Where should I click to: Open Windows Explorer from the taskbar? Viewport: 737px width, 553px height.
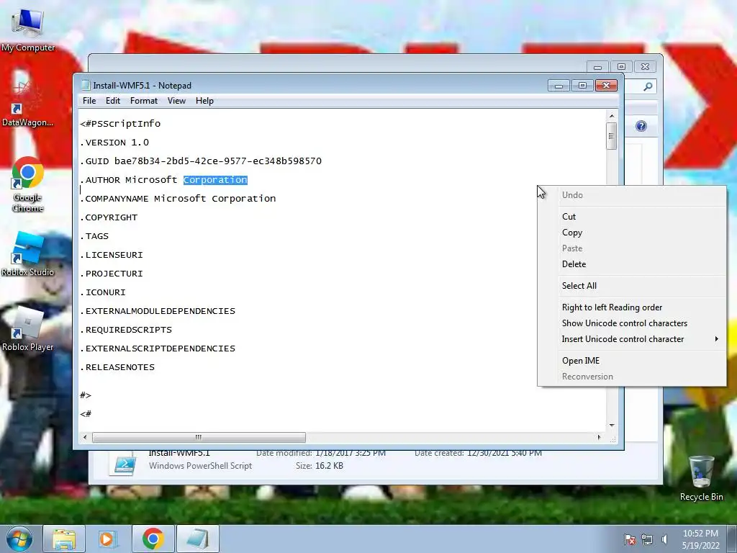pos(64,539)
